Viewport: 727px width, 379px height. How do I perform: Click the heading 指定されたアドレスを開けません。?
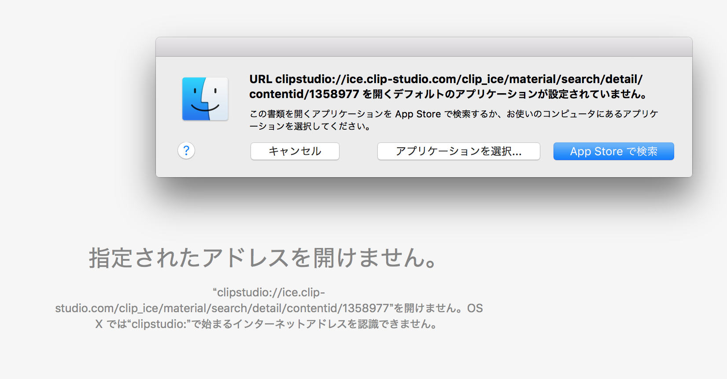pyautogui.click(x=263, y=258)
